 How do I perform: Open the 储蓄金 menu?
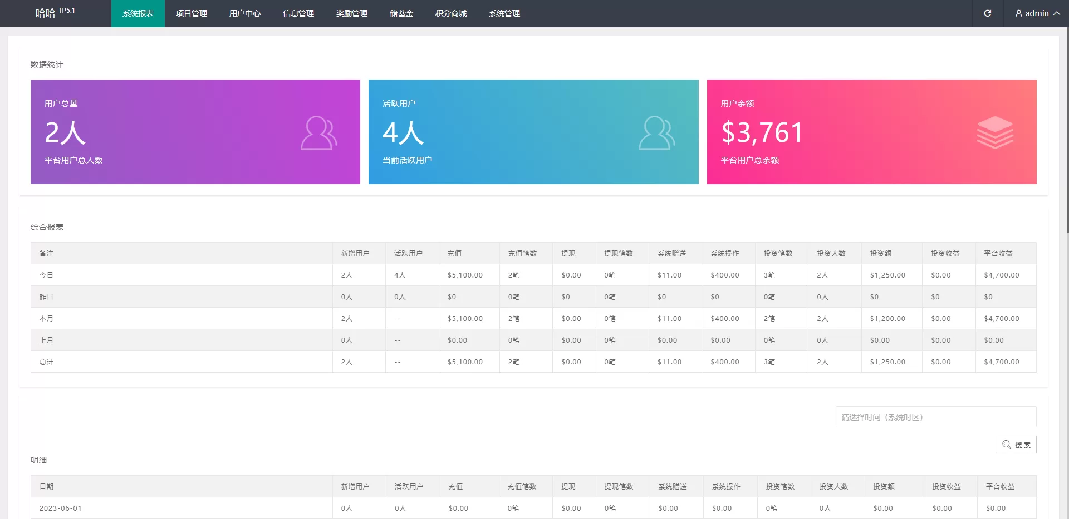tap(401, 13)
